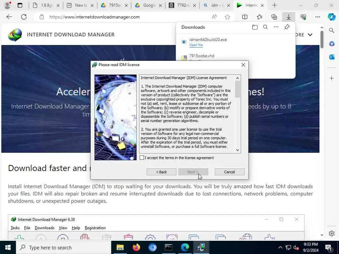Image resolution: width=339 pixels, height=254 pixels.
Task: Open Edge Settings and more menu
Action: (317, 17)
